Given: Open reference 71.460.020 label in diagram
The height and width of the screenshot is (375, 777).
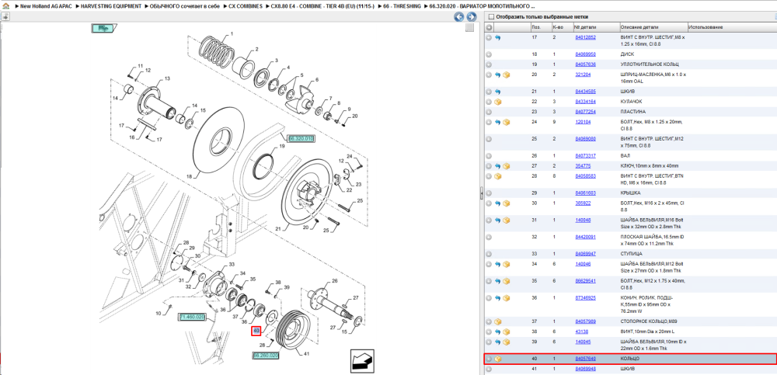Looking at the screenshot, I should (192, 317).
